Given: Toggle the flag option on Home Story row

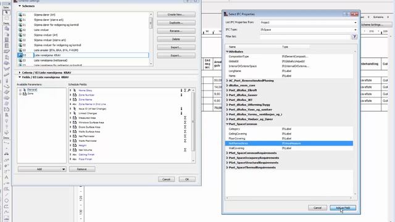Looking at the screenshot, I should coord(189,91).
